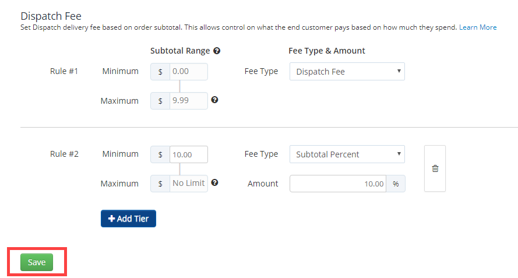Save the dispatch fee settings
This screenshot has width=518, height=278.
click(x=37, y=262)
